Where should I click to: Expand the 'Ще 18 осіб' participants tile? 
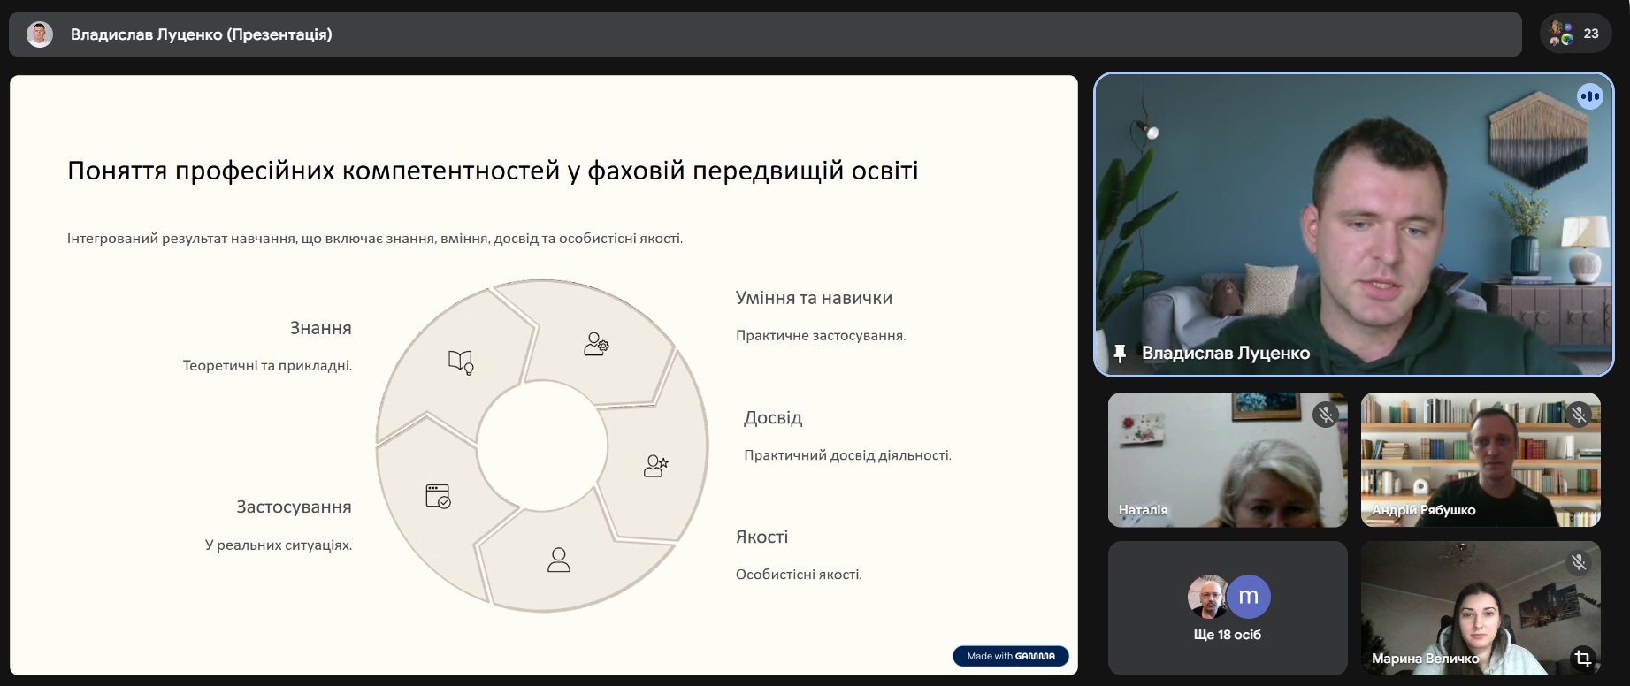[x=1228, y=608]
